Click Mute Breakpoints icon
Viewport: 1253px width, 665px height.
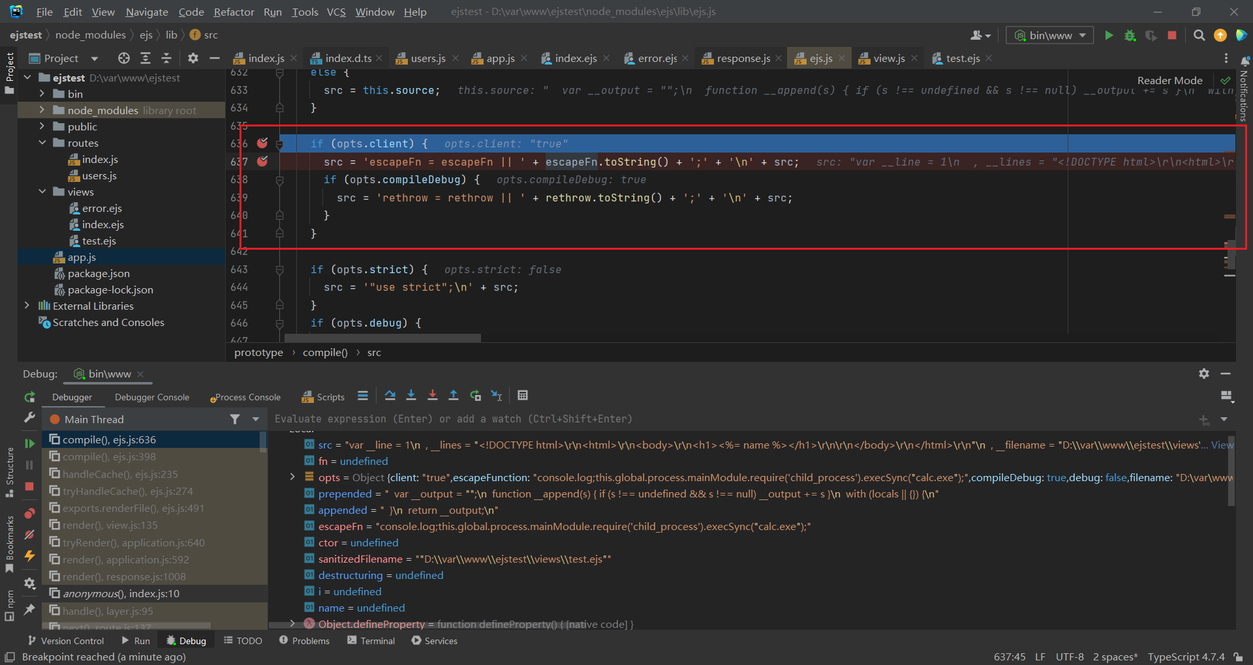[x=29, y=535]
